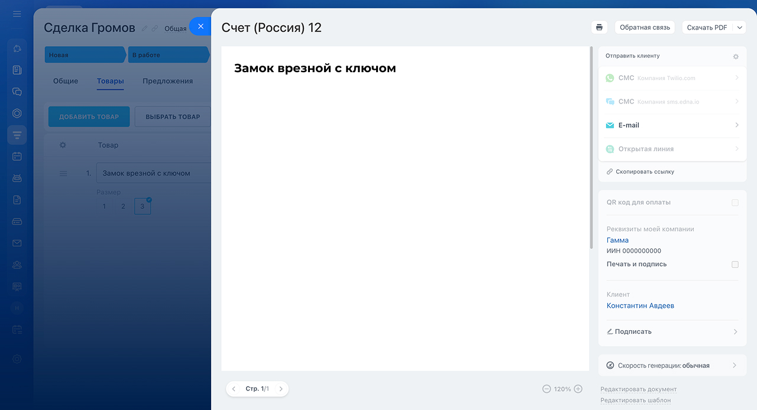Click the Скачать PDF button
Screen dimensions: 757x410
707,27
